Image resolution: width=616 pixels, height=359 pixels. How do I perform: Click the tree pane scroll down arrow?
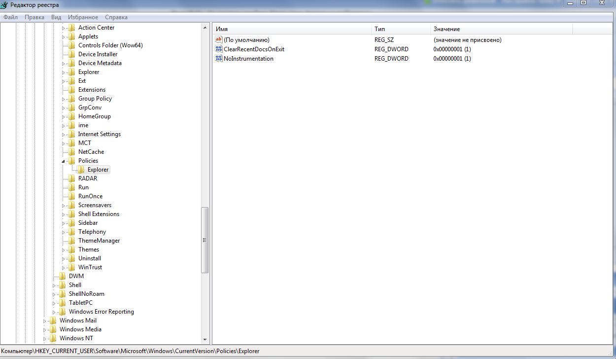point(205,339)
